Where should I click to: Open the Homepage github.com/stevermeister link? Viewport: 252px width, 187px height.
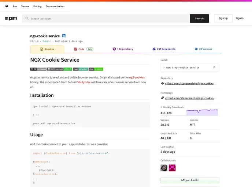(190, 98)
